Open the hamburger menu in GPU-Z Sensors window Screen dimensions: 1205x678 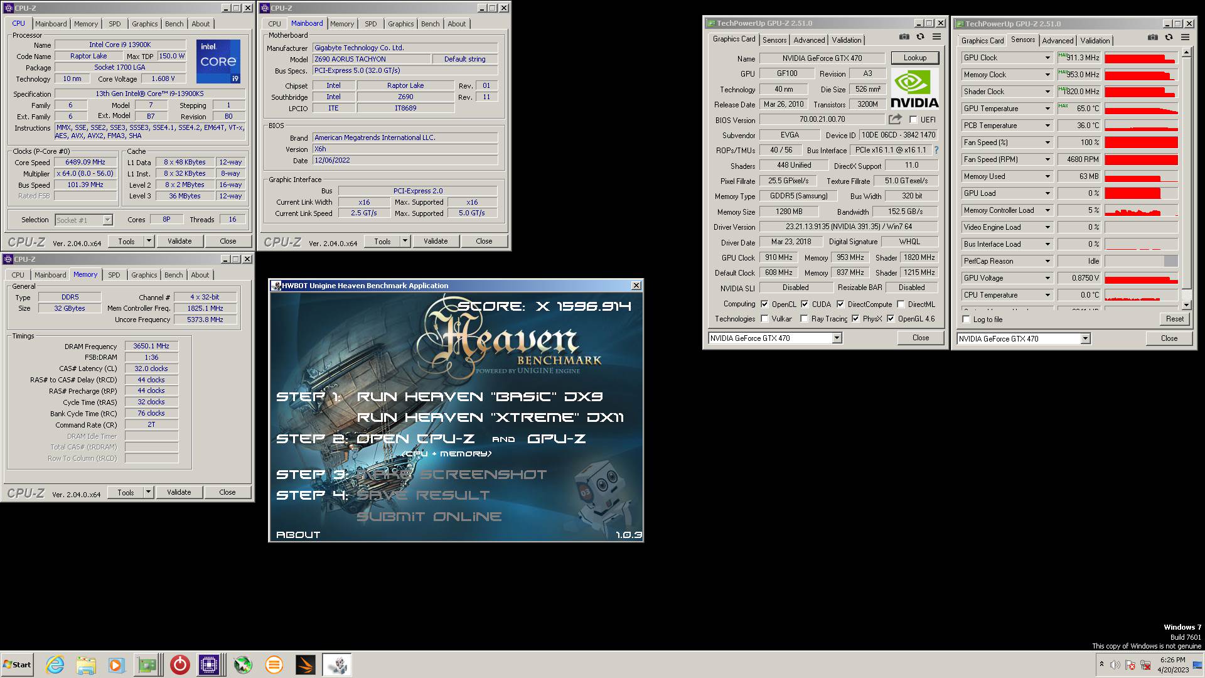pyautogui.click(x=1185, y=38)
